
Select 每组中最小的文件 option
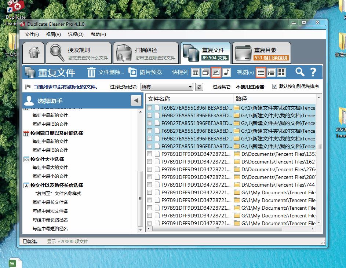click(50, 176)
